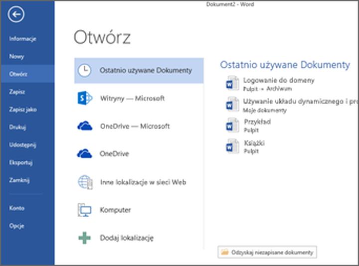Open the Książki document
The width and height of the screenshot is (359, 266).
click(254, 143)
